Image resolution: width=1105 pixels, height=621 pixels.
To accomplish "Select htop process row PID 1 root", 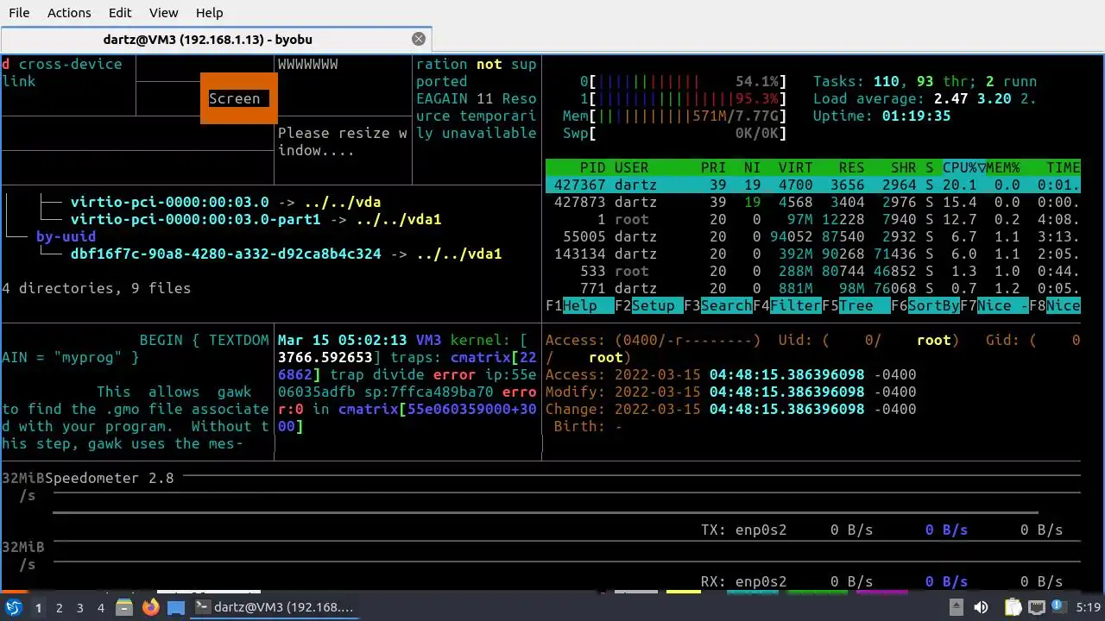I will pyautogui.click(x=813, y=219).
